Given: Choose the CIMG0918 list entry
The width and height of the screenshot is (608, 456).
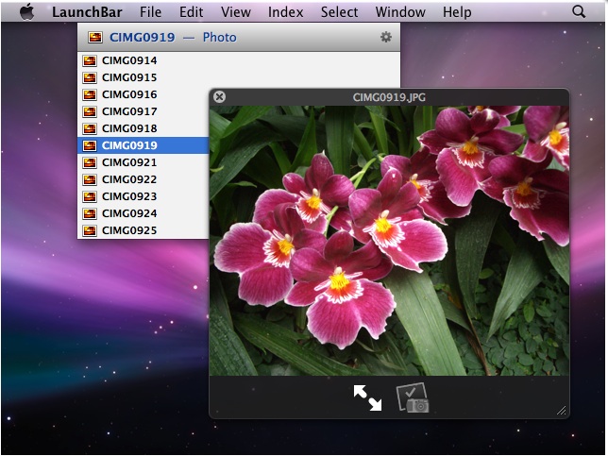Looking at the screenshot, I should click(129, 128).
